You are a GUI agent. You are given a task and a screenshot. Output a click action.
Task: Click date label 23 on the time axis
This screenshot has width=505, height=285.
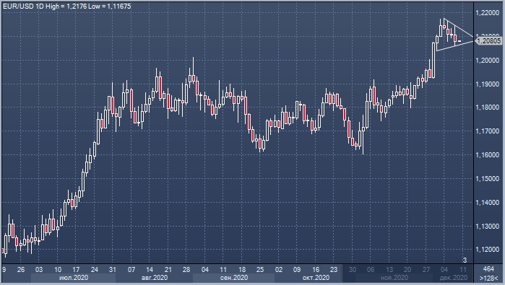(334, 270)
